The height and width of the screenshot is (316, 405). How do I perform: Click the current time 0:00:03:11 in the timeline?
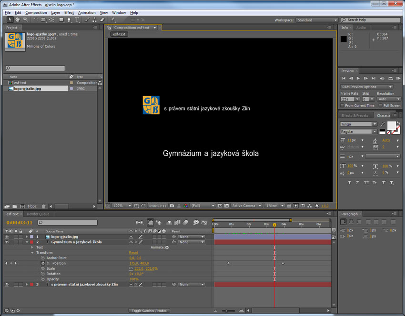(20, 223)
